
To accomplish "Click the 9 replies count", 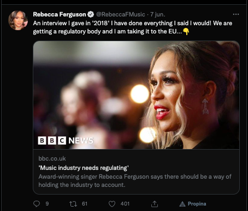I will 47,204.
